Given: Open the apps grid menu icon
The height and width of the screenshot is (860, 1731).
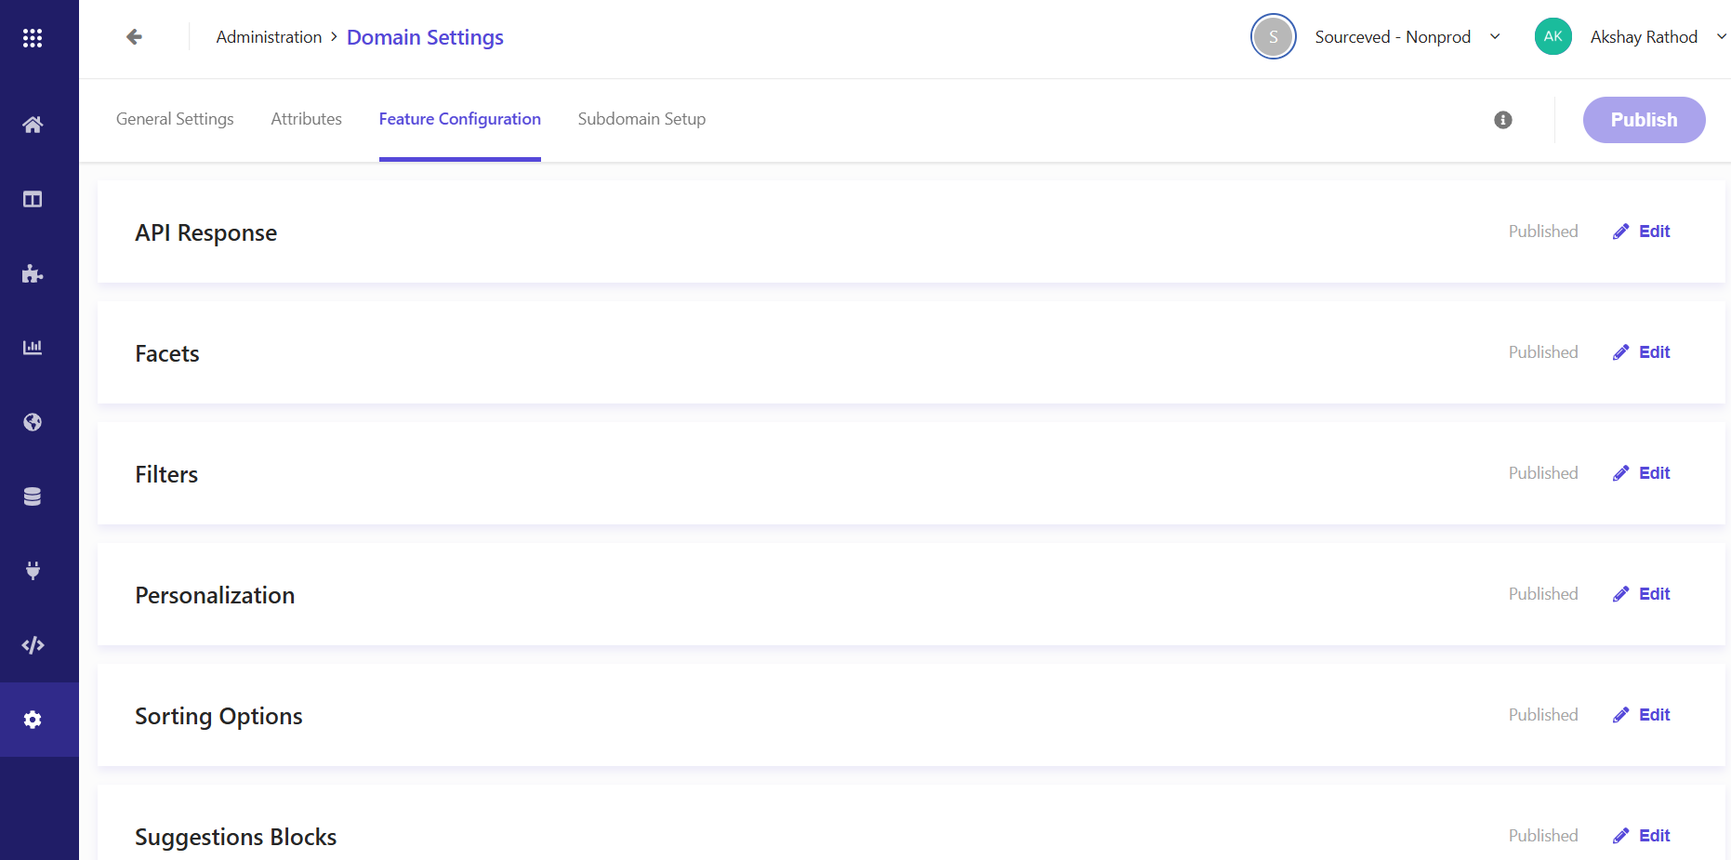Looking at the screenshot, I should [x=33, y=38].
